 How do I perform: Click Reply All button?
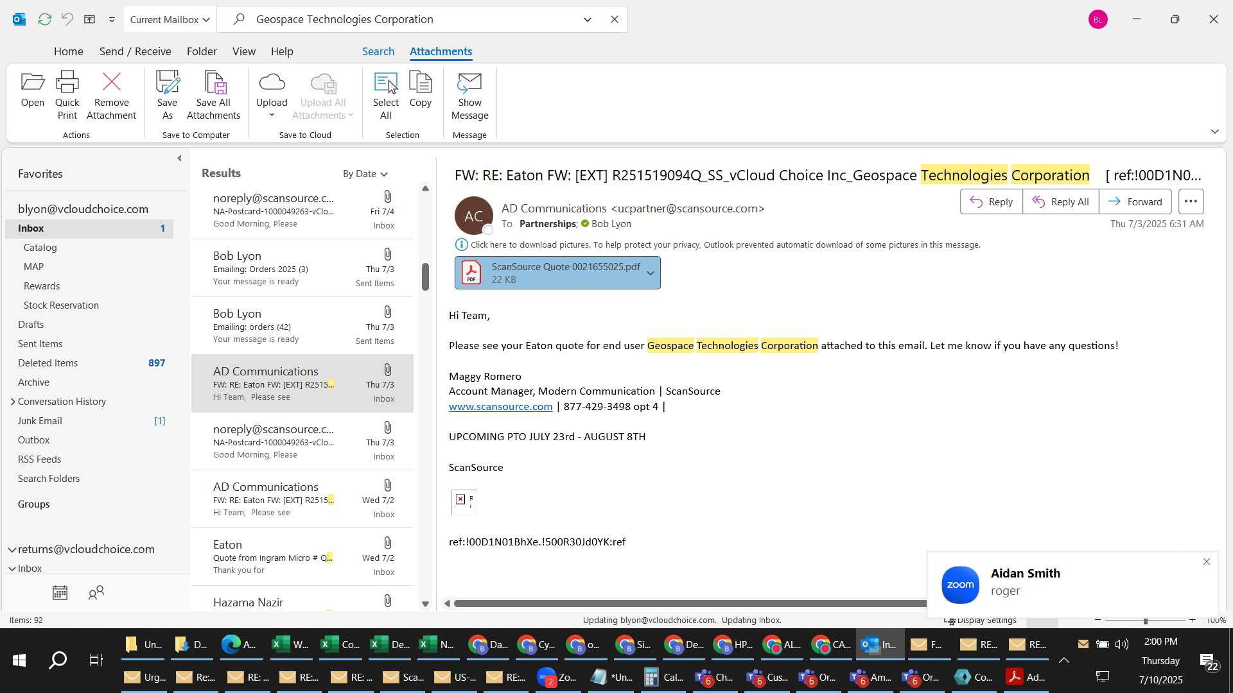coord(1060,201)
